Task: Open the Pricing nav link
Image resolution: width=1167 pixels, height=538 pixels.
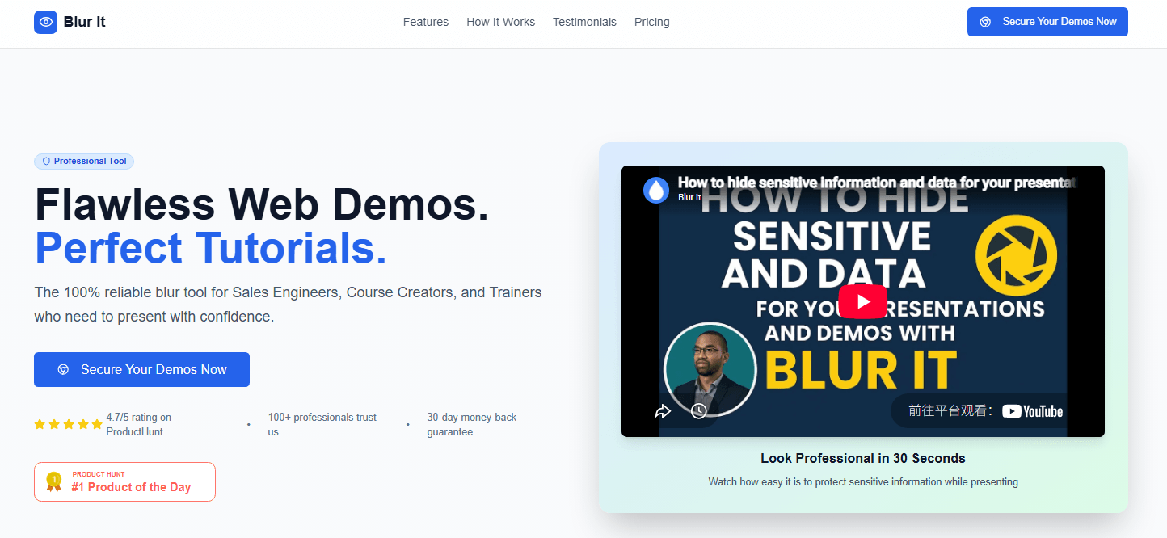Action: coord(651,22)
